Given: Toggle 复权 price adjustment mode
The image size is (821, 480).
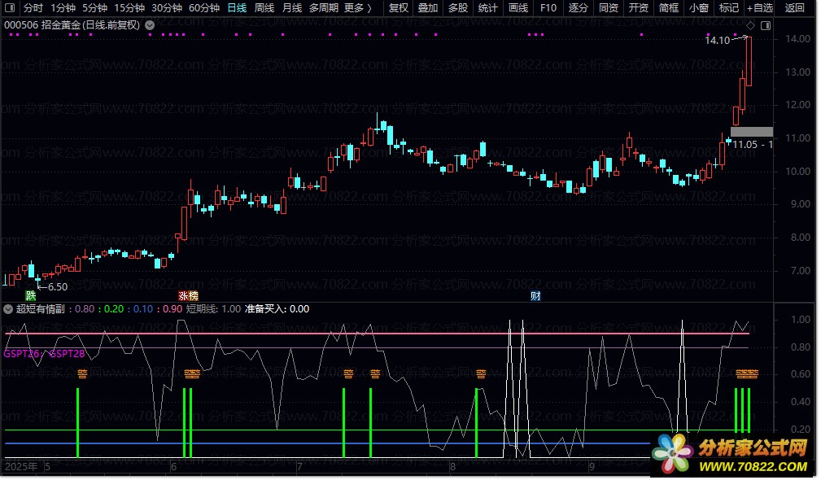Looking at the screenshot, I should click(x=399, y=8).
